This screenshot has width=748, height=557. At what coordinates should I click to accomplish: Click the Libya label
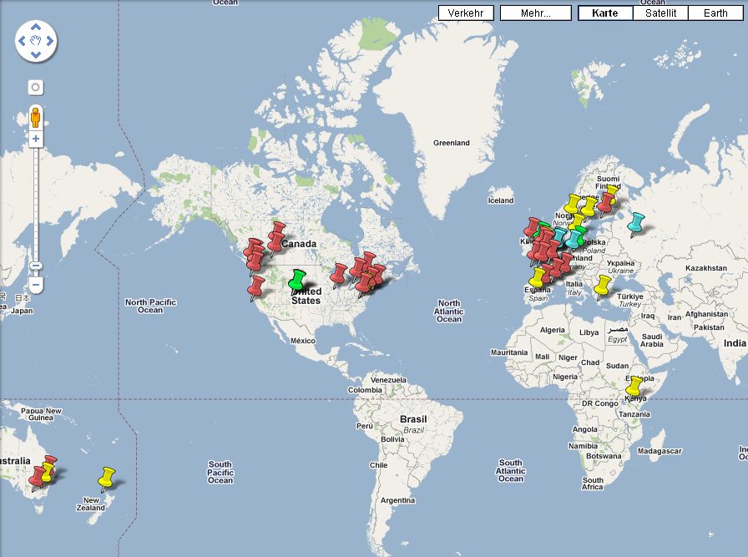(589, 332)
